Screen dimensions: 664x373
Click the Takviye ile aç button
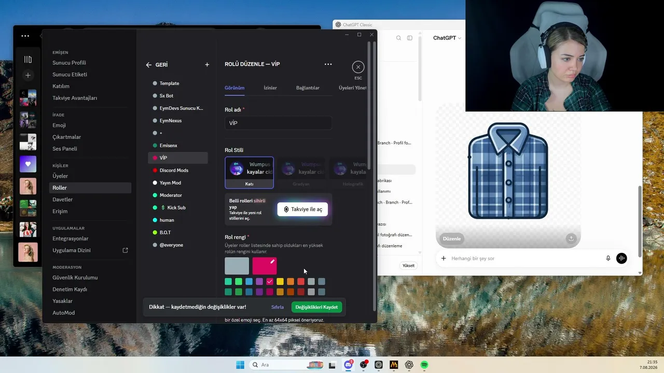tap(302, 209)
